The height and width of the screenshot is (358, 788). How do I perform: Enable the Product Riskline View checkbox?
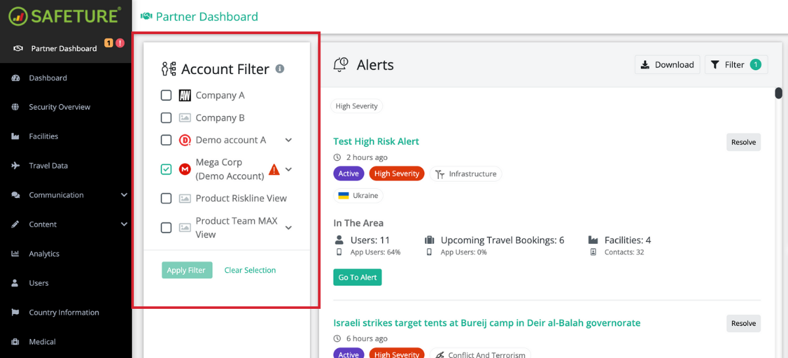(166, 199)
